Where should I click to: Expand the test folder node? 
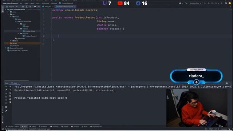pos(11,41)
